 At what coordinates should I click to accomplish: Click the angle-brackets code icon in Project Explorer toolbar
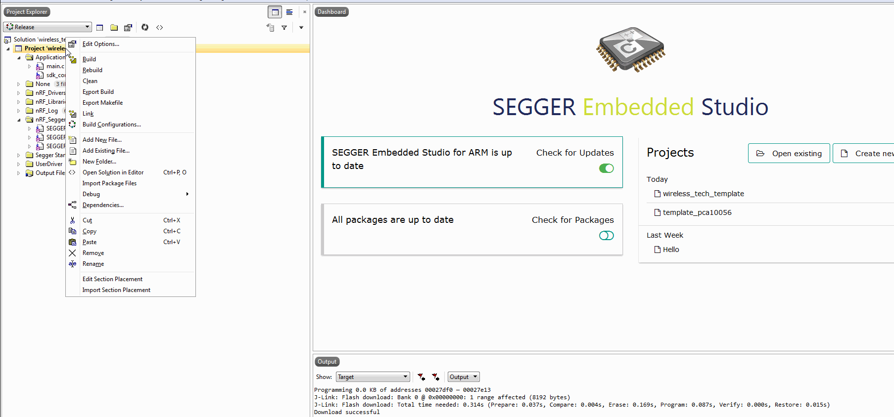click(159, 28)
